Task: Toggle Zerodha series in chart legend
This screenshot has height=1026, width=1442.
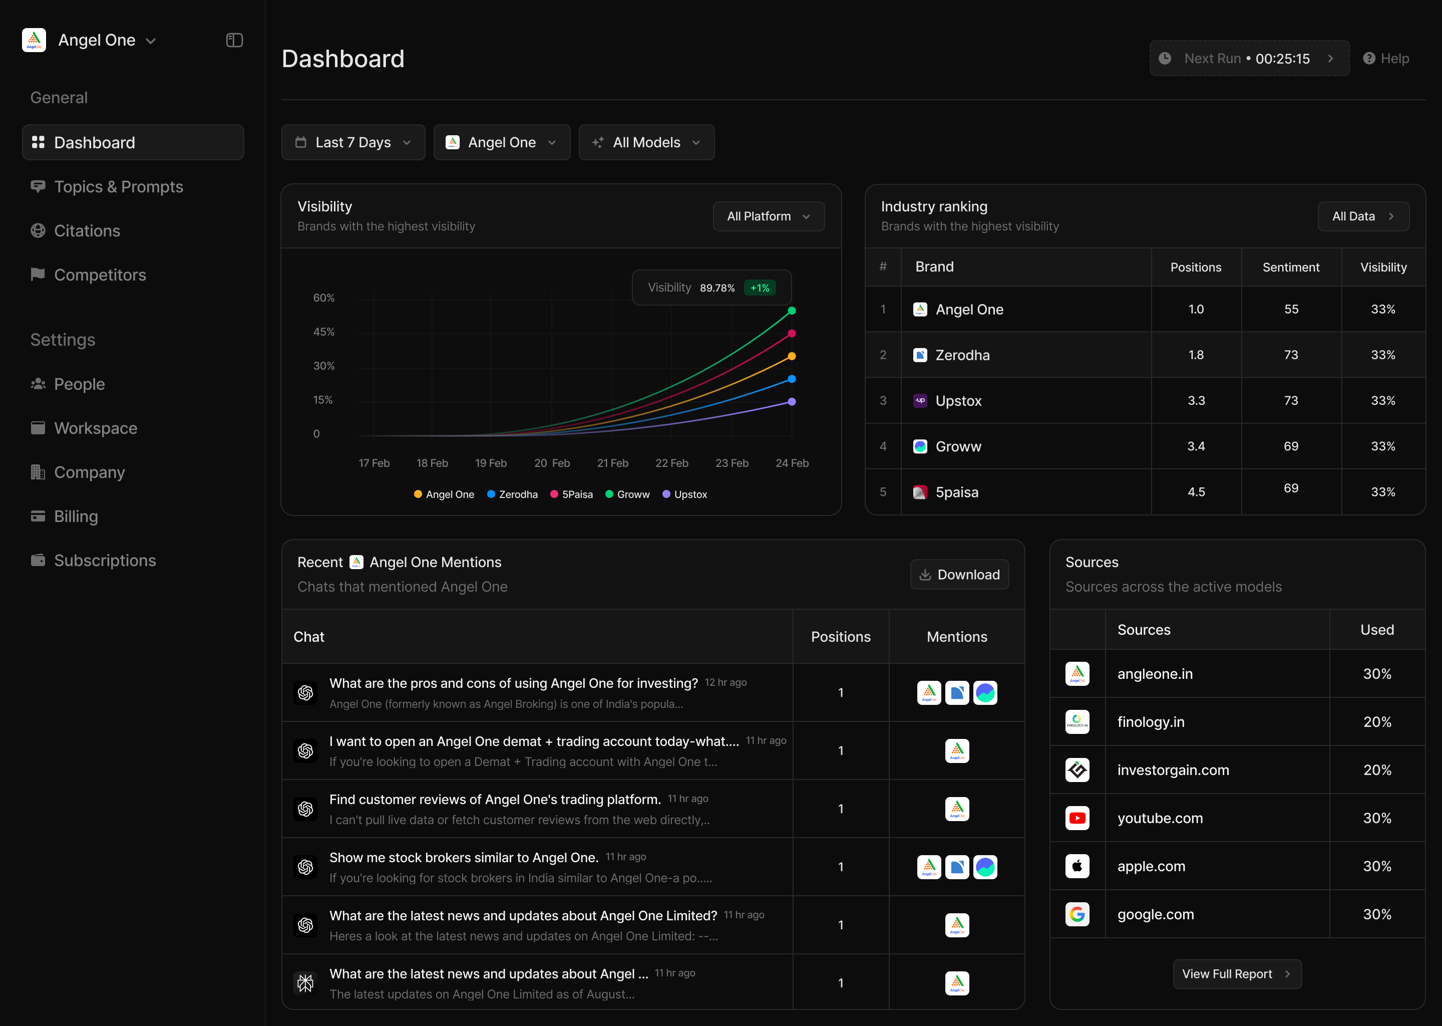Action: (x=512, y=494)
